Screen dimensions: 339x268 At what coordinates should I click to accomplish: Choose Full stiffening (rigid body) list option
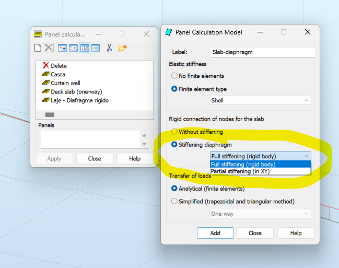coord(261,164)
